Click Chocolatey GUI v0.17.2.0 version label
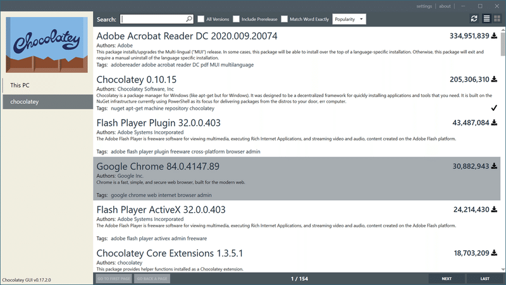 (x=27, y=280)
